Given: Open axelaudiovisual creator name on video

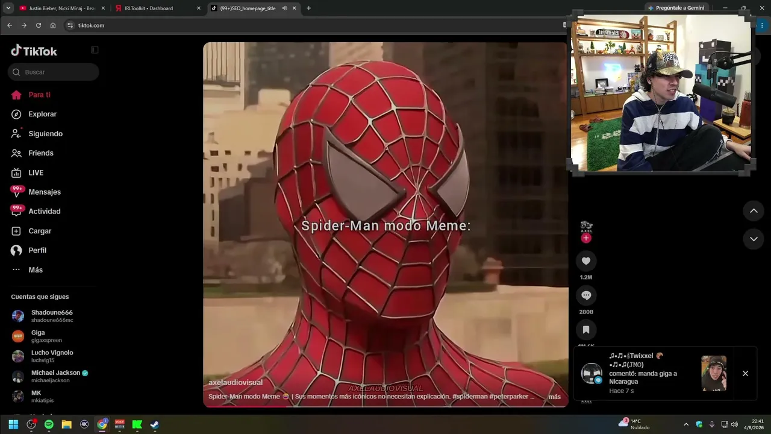Looking at the screenshot, I should click(x=236, y=383).
